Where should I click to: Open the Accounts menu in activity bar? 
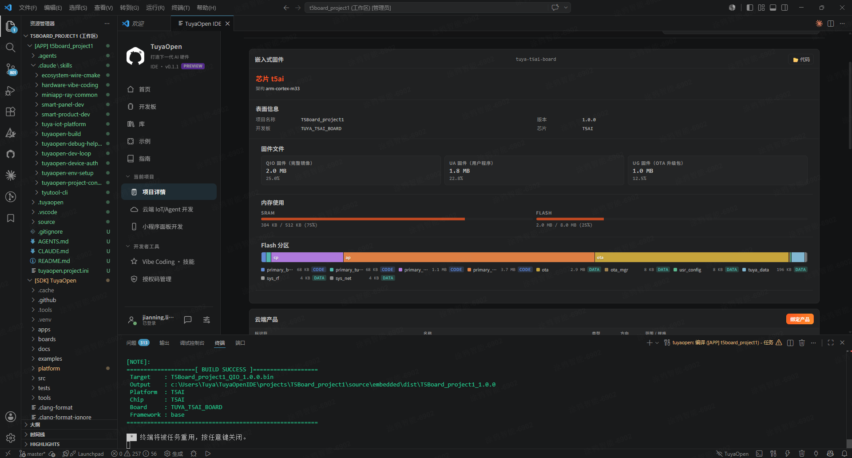11,417
